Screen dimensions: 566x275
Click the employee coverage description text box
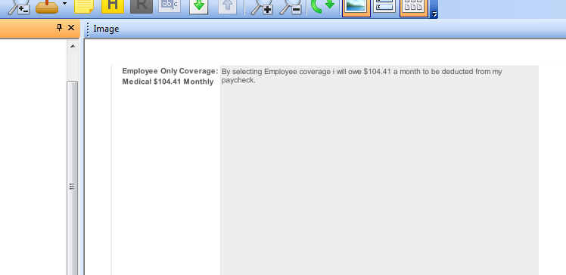pos(379,170)
